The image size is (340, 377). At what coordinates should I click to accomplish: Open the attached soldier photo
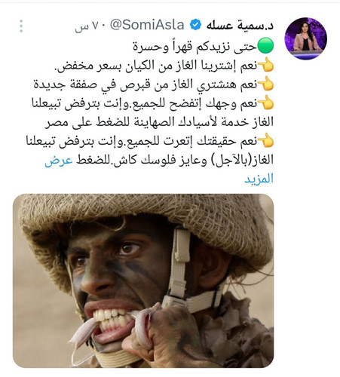coord(143,280)
